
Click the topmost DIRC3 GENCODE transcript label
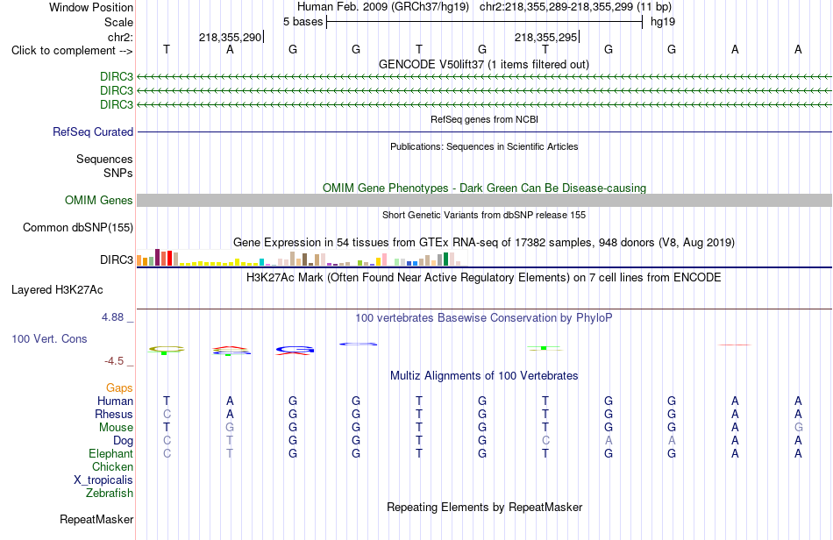pyautogui.click(x=117, y=76)
